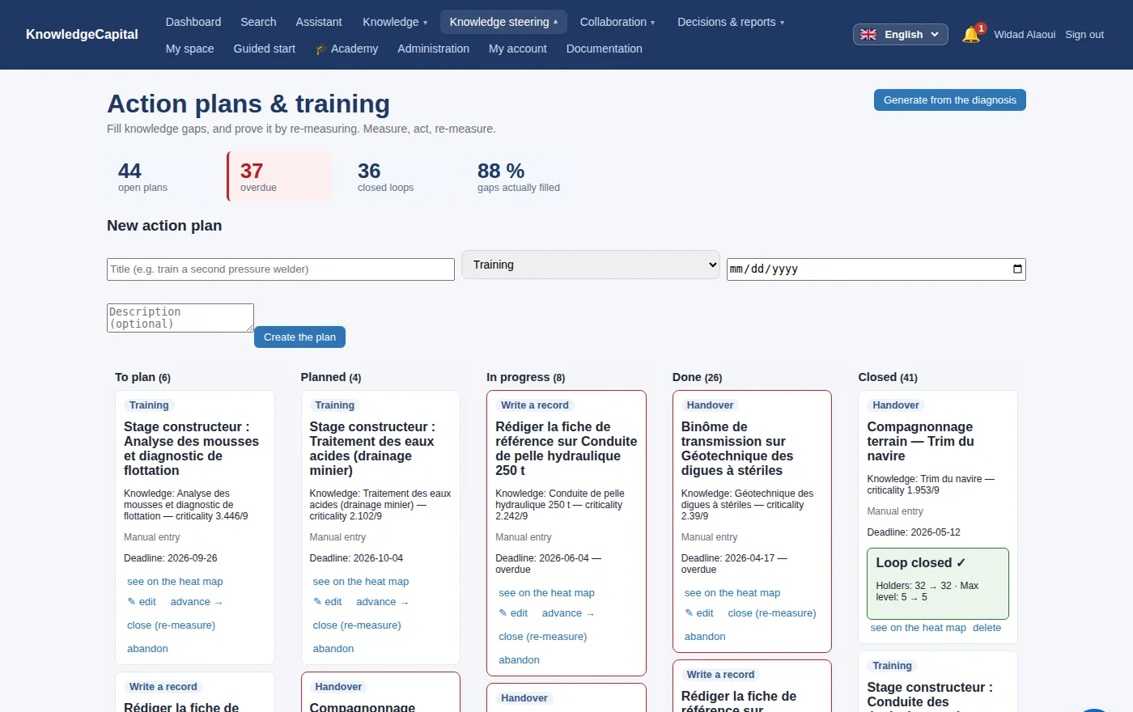Open the English language selector
Viewport: 1133px width, 712px height.
pyautogui.click(x=900, y=34)
